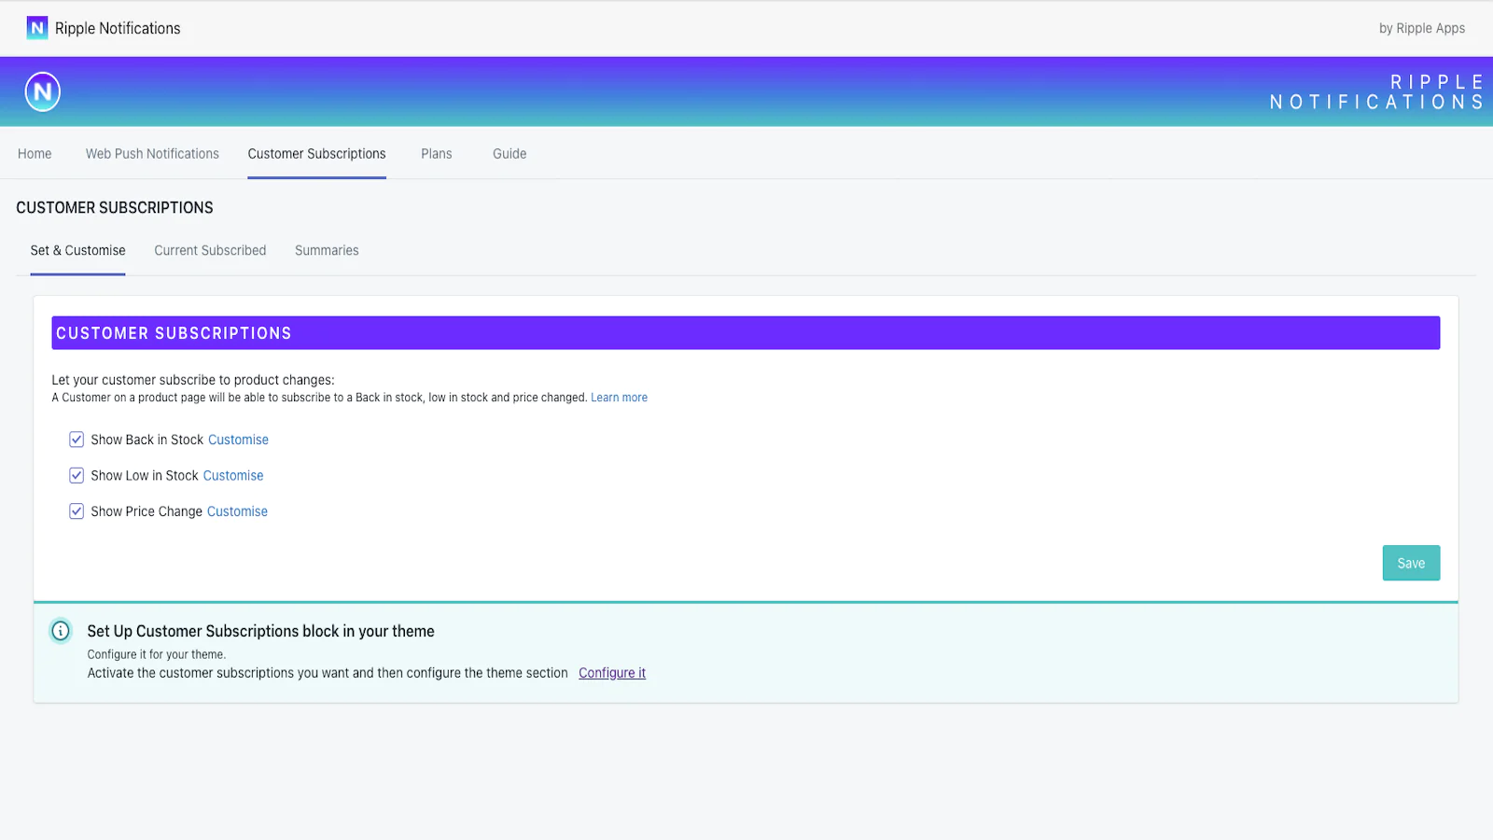The width and height of the screenshot is (1493, 840).
Task: Customise the Price Change notification
Action: click(236, 511)
